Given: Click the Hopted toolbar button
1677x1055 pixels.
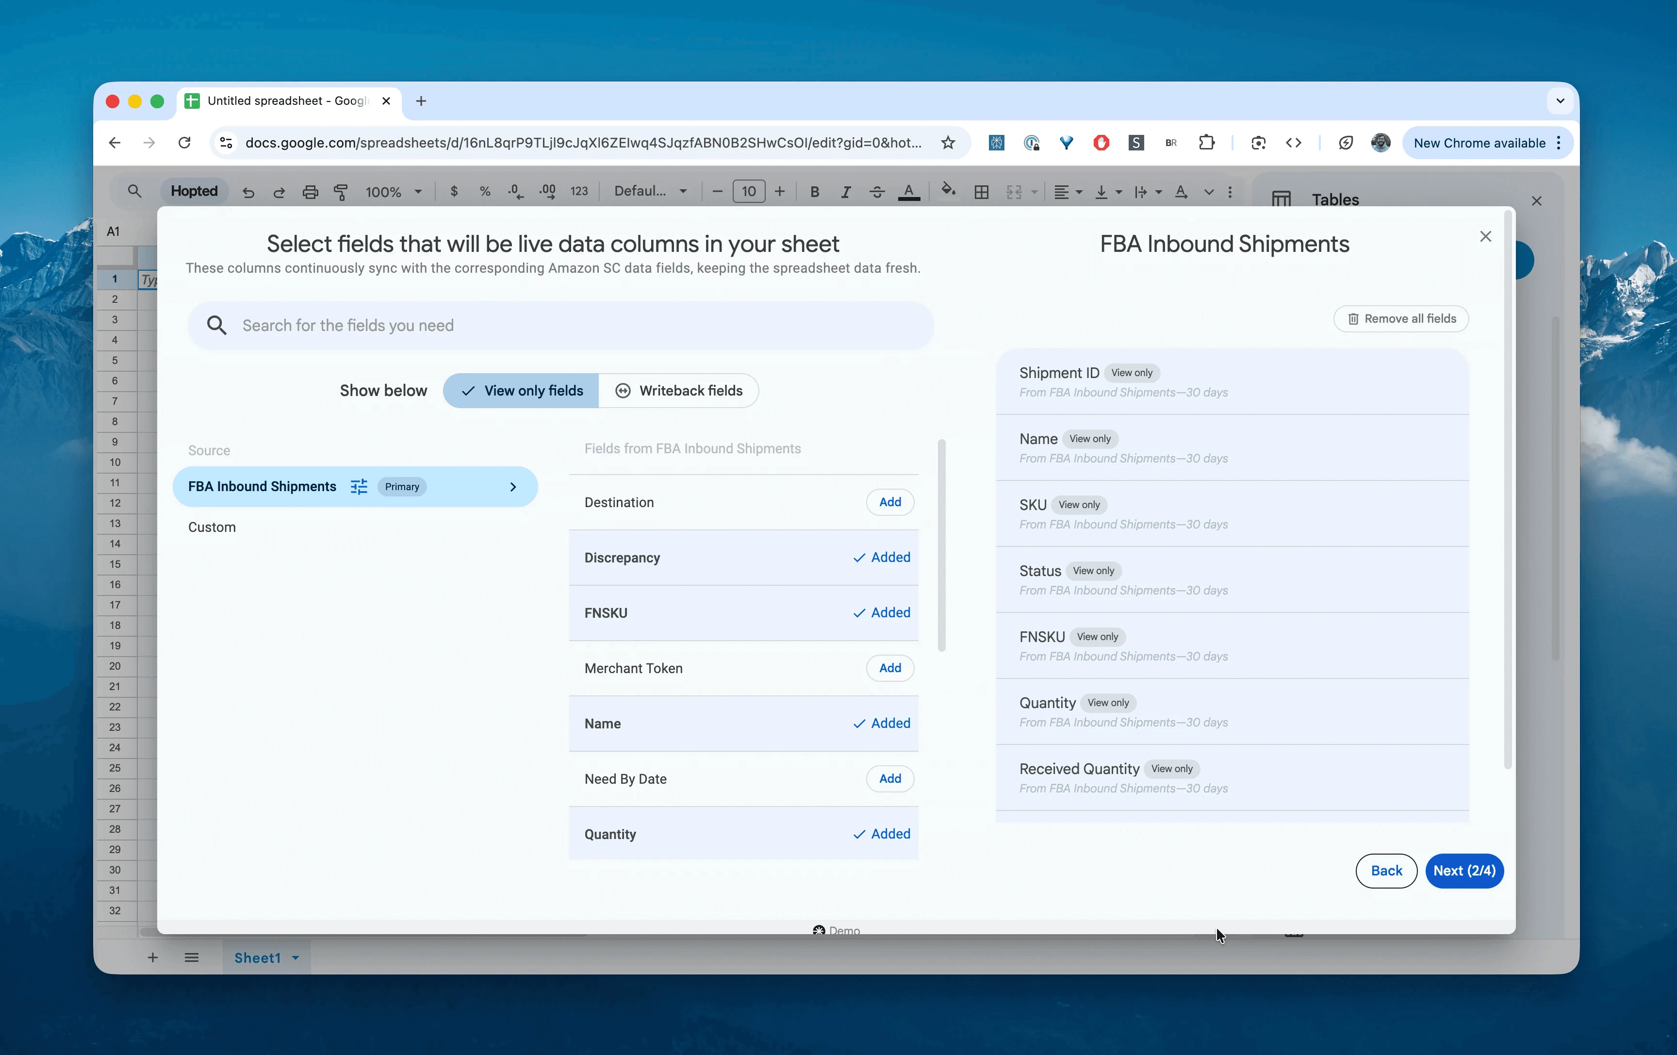Looking at the screenshot, I should 194,192.
